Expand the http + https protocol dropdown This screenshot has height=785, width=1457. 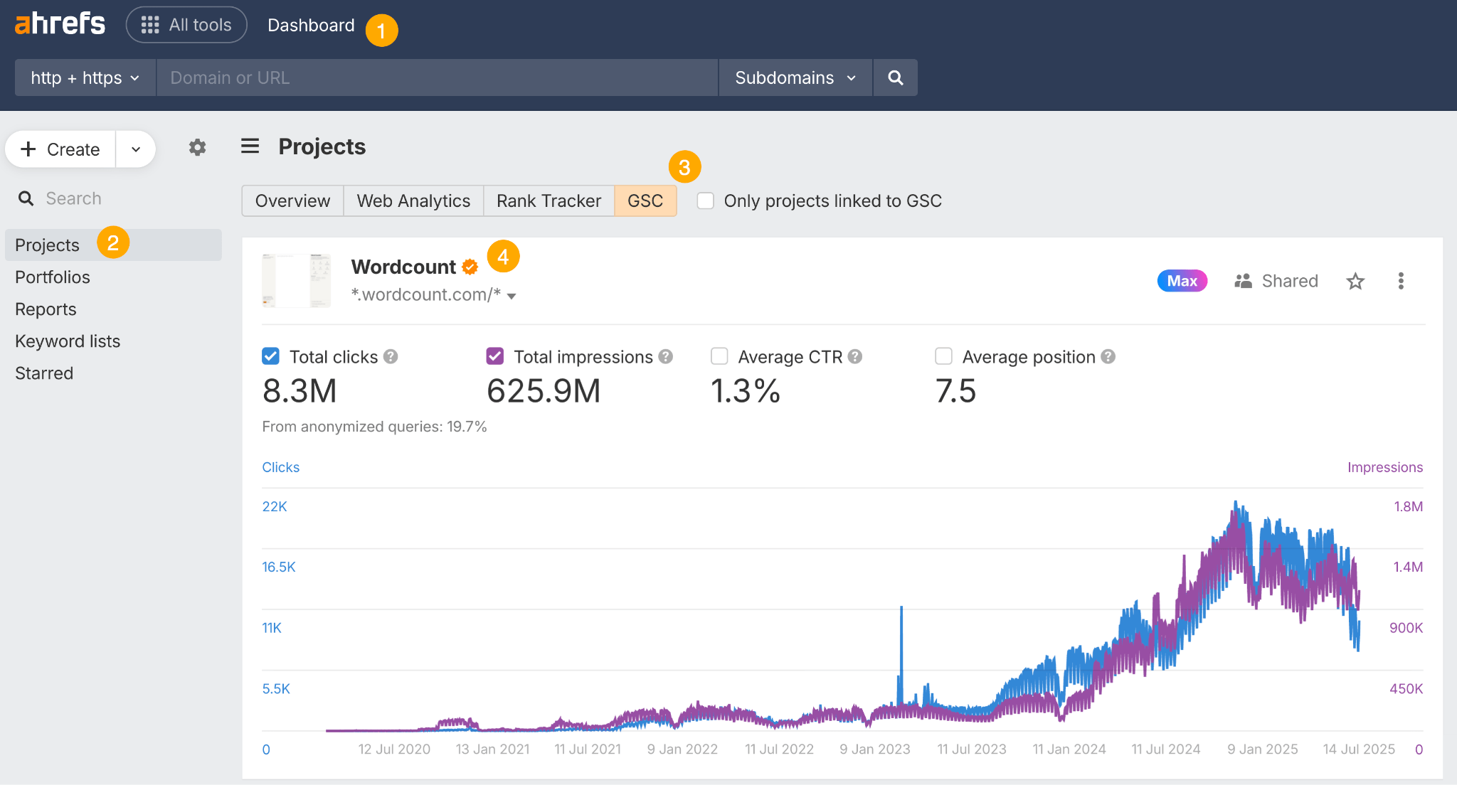[84, 78]
